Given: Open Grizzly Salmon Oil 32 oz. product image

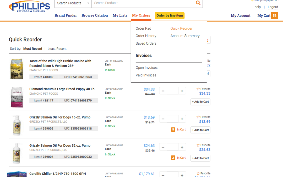Looking at the screenshot, I should (17, 153).
